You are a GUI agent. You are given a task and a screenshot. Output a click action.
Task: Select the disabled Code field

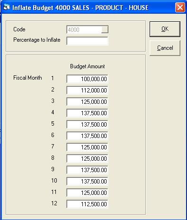pos(84,29)
